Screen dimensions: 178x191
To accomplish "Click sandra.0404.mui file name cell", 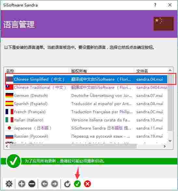I will click(152, 87).
